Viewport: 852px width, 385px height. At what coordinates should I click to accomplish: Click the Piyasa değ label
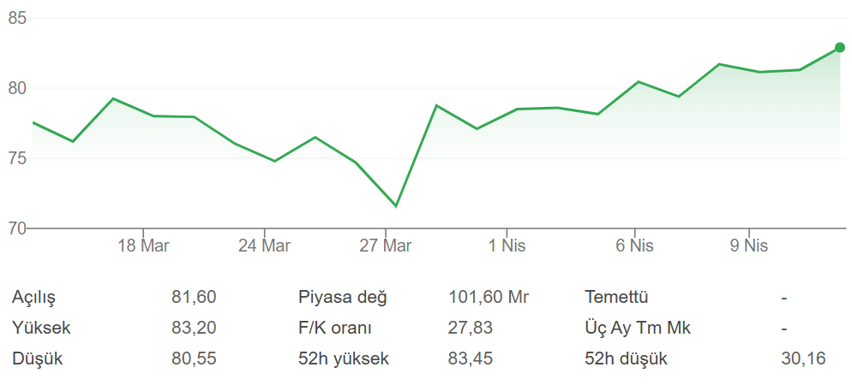pyautogui.click(x=343, y=298)
